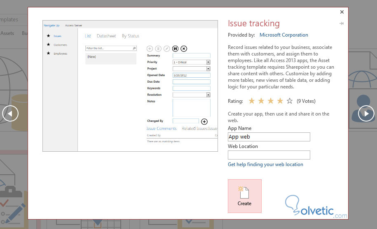Select Issues in the preview sidebar

(57, 36)
